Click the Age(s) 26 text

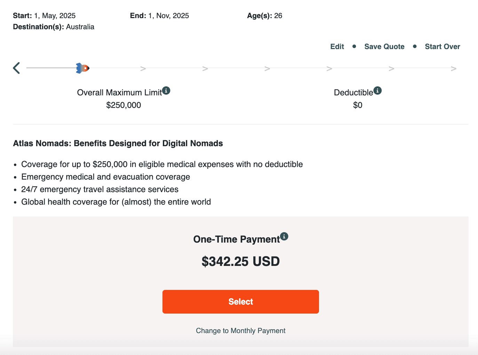(x=264, y=16)
